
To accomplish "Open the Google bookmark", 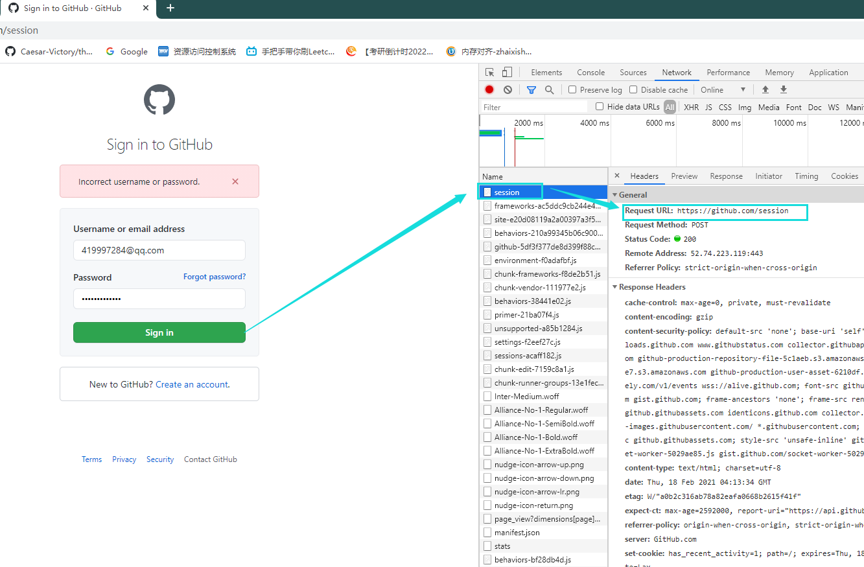I will pyautogui.click(x=127, y=52).
